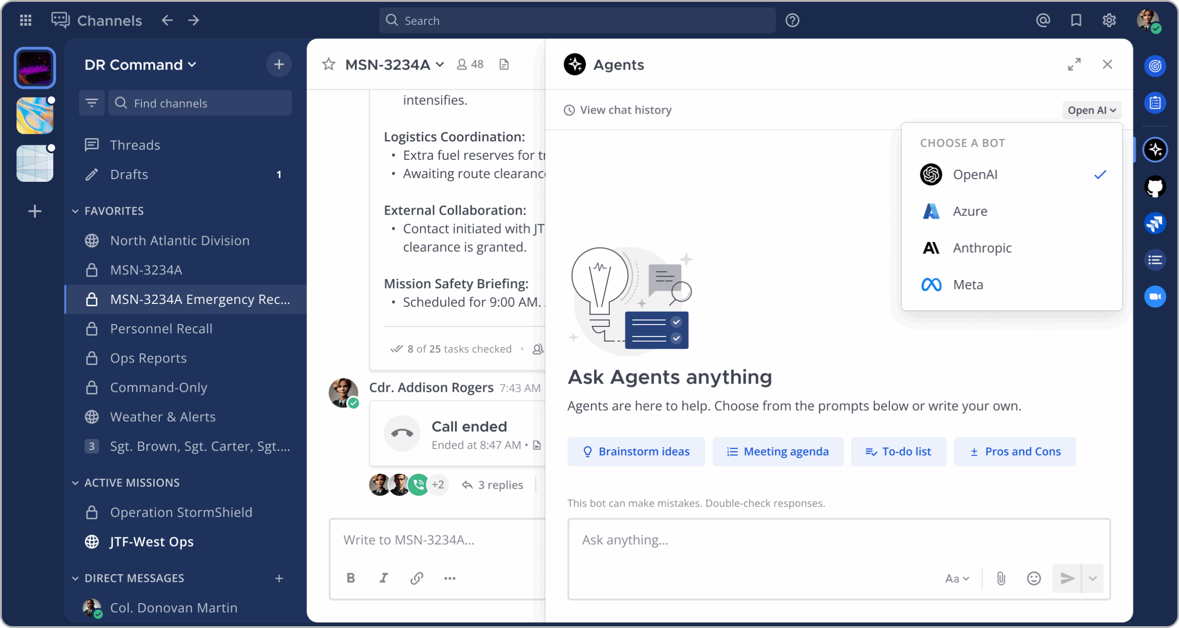Toggle bold in message composer
Image resolution: width=1179 pixels, height=628 pixels.
(x=351, y=578)
